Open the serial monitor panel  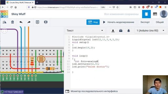coord(92,91)
